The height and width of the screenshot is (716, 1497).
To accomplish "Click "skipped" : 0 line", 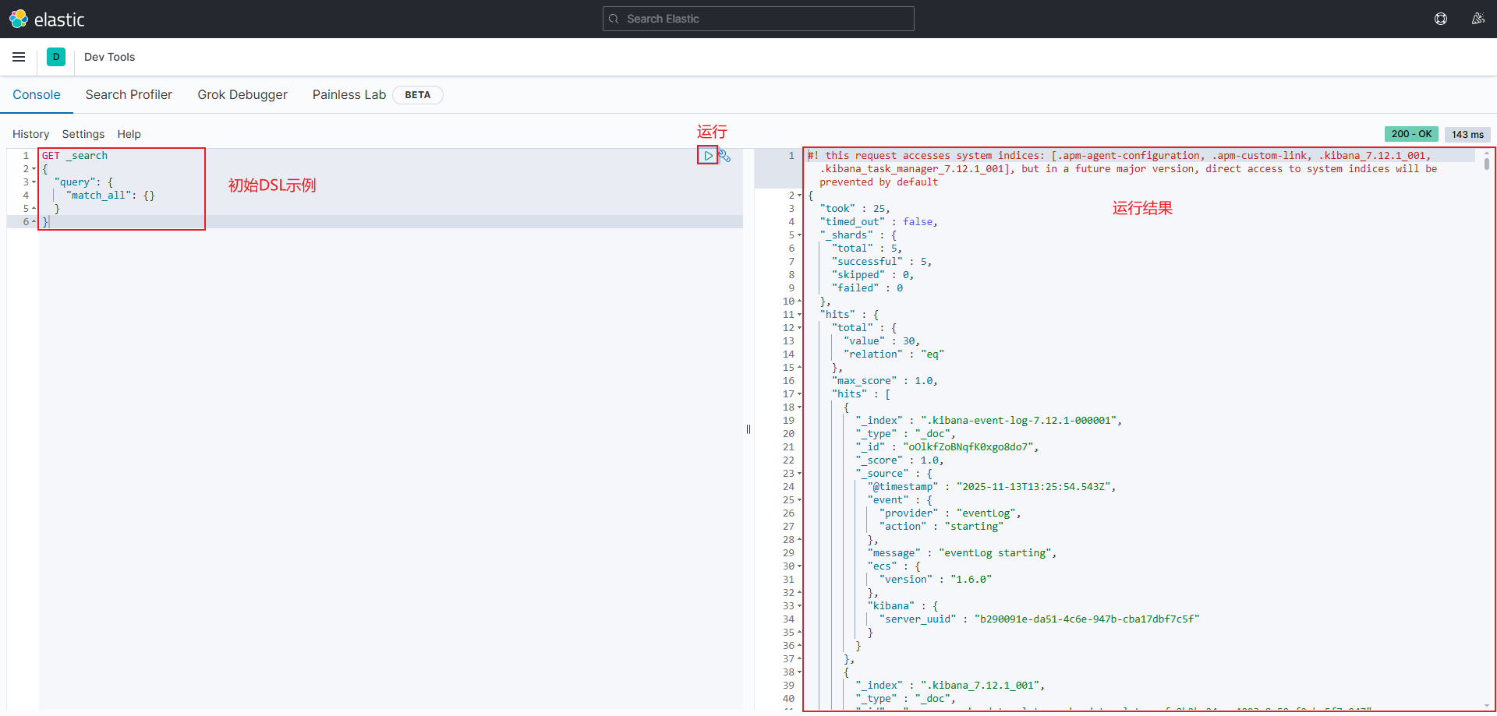I will 872,275.
